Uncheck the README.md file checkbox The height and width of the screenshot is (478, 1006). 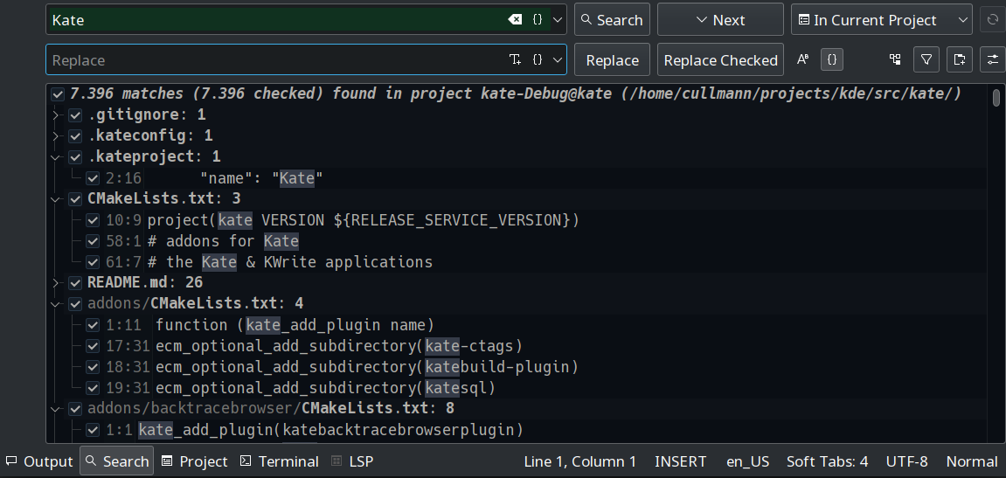75,282
